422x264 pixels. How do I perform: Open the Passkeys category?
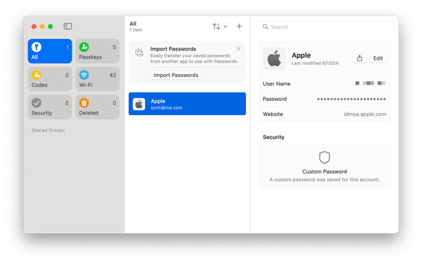tap(98, 51)
